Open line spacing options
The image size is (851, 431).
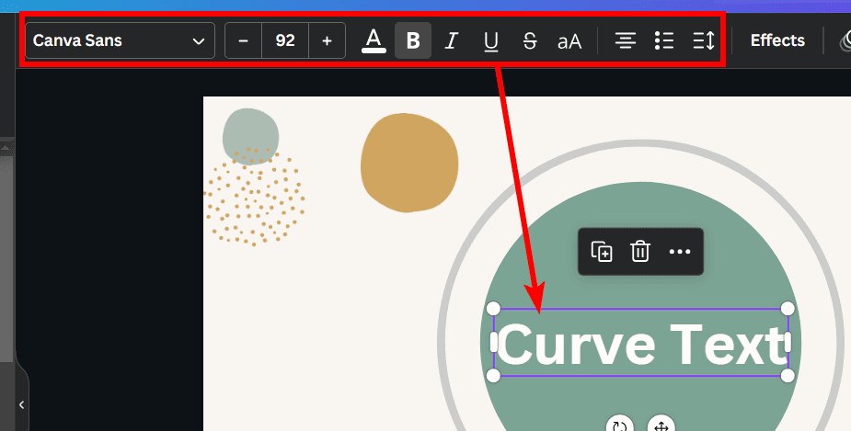[x=704, y=41]
